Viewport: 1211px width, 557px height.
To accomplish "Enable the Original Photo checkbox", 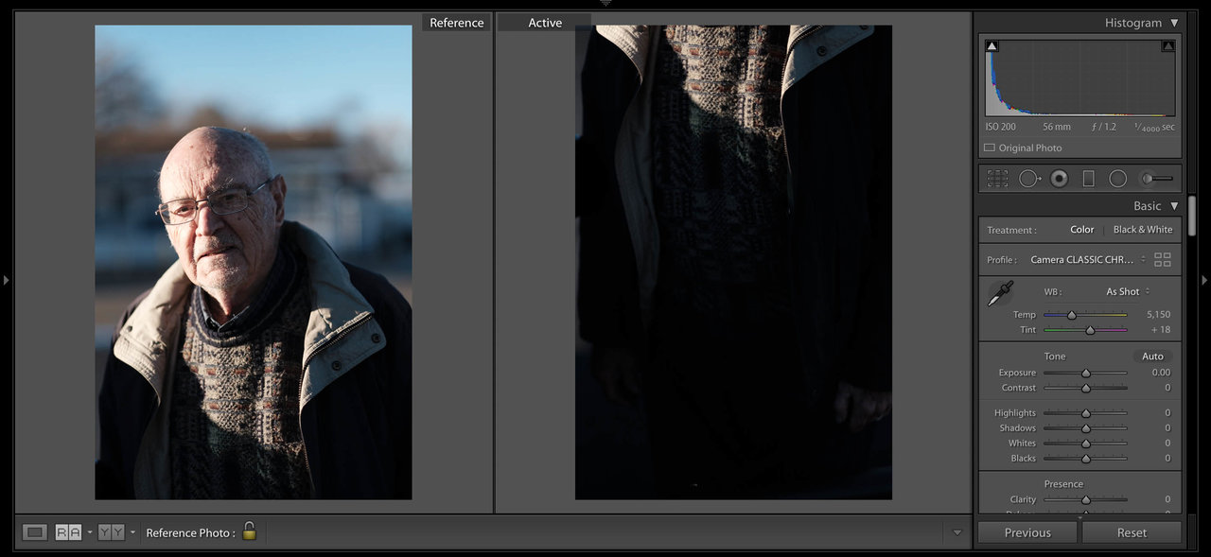I will [x=990, y=148].
